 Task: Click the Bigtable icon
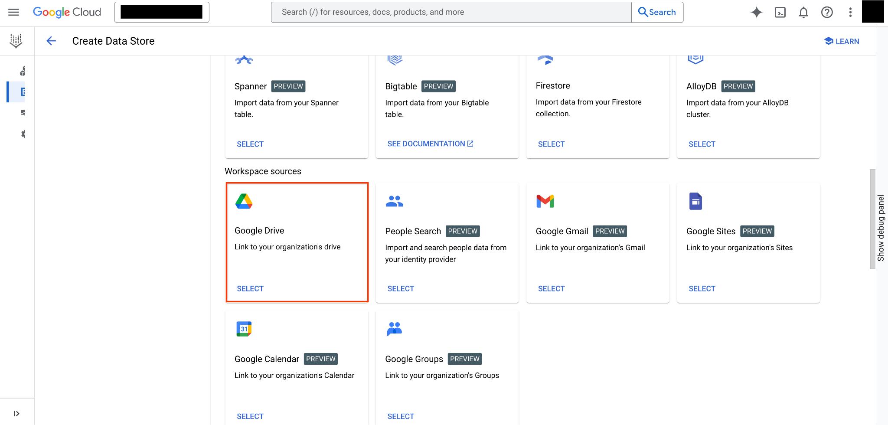395,60
